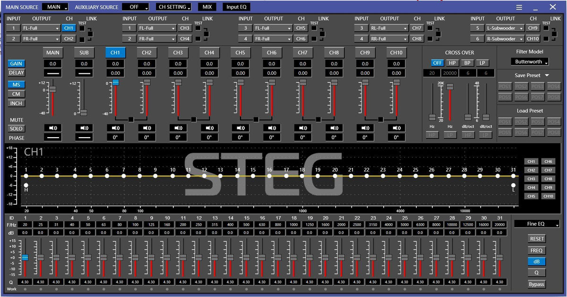
Task: Click the high-pass H node on the graph
Action: tap(26, 185)
